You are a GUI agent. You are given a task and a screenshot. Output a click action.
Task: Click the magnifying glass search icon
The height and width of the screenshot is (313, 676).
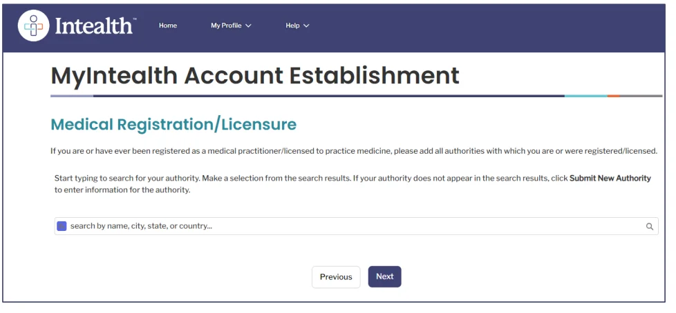tap(650, 226)
